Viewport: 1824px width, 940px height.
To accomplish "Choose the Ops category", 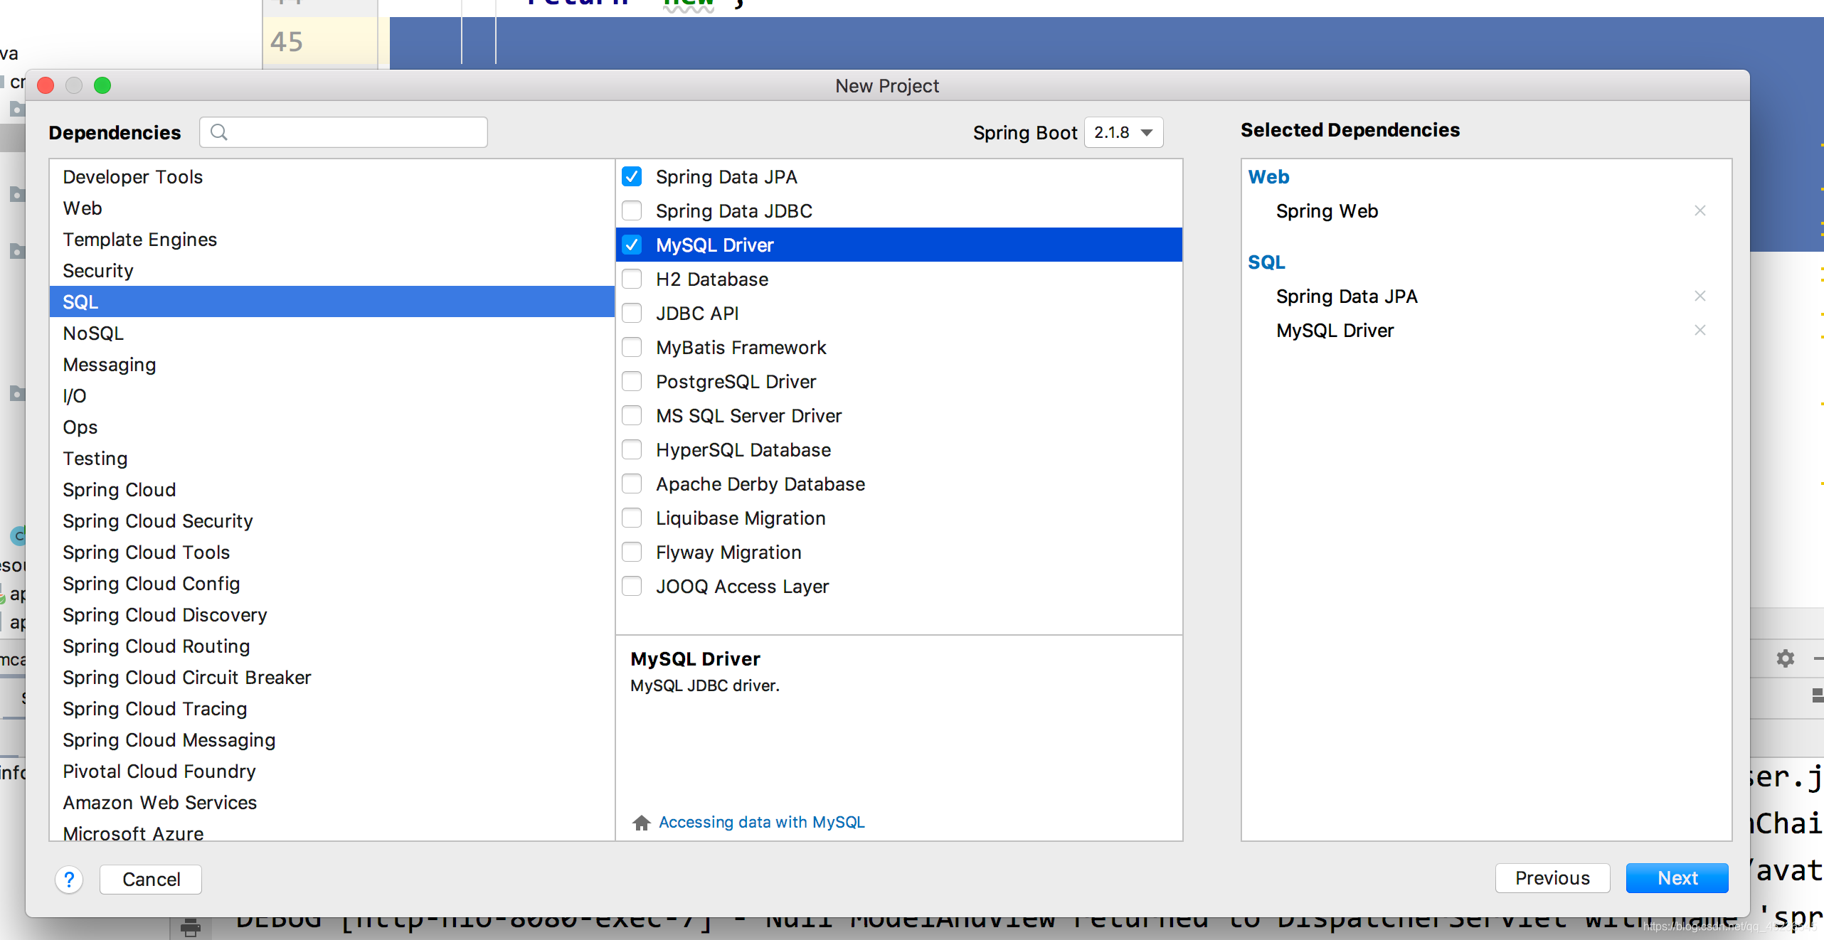I will tap(332, 427).
